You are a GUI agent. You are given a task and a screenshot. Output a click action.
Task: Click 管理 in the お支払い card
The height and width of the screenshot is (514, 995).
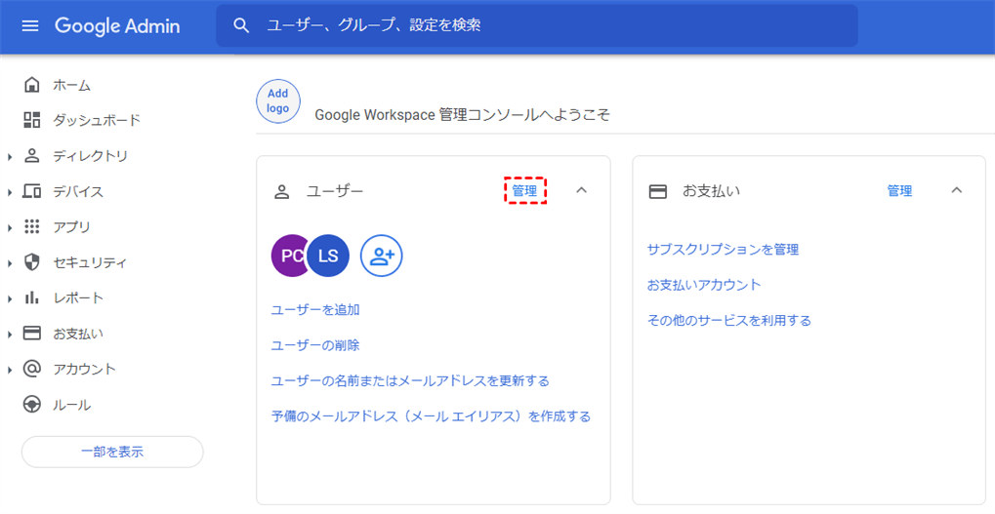click(x=900, y=191)
